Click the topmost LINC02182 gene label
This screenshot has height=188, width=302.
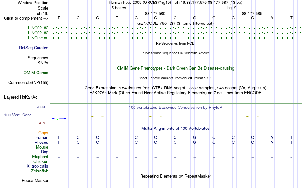(38, 28)
